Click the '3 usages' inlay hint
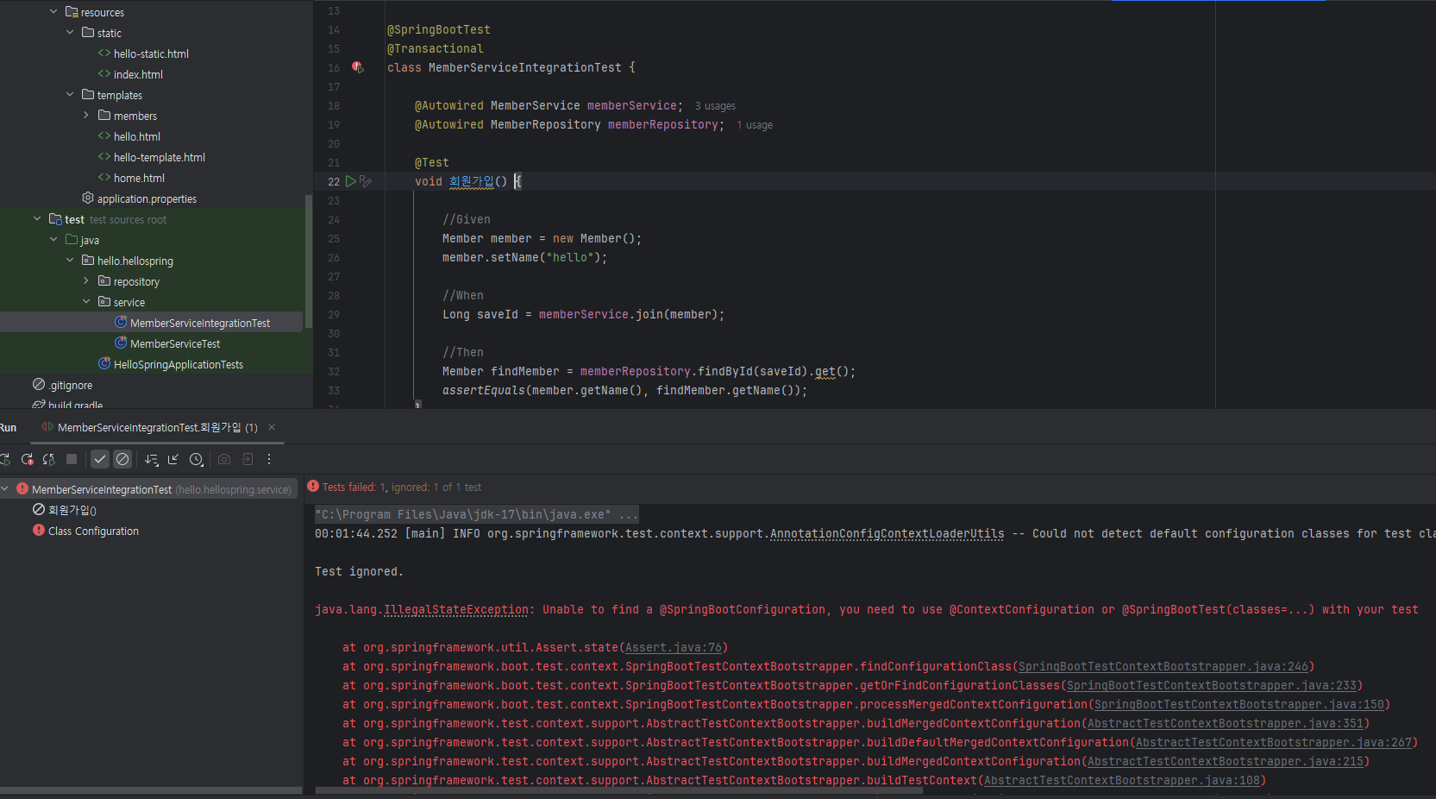 715,106
